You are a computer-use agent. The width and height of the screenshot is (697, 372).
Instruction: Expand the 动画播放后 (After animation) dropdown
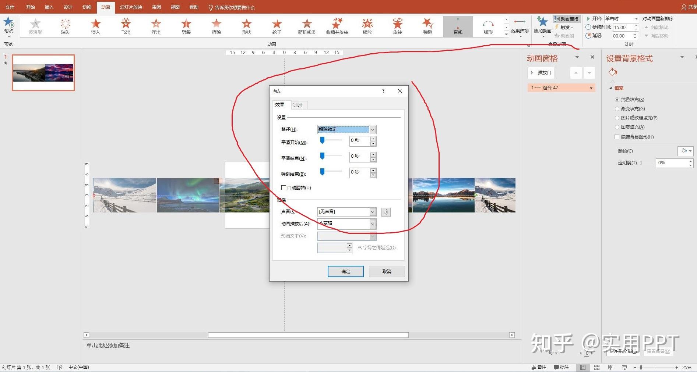[373, 224]
